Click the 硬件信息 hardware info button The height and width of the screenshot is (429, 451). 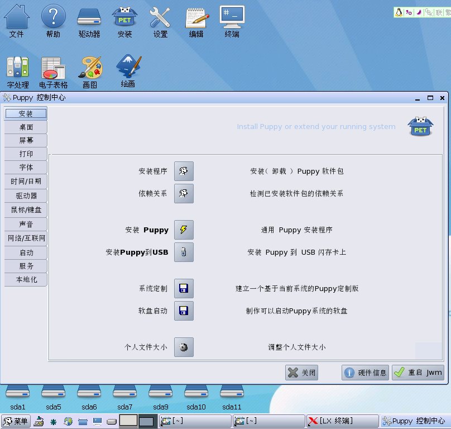click(x=366, y=373)
